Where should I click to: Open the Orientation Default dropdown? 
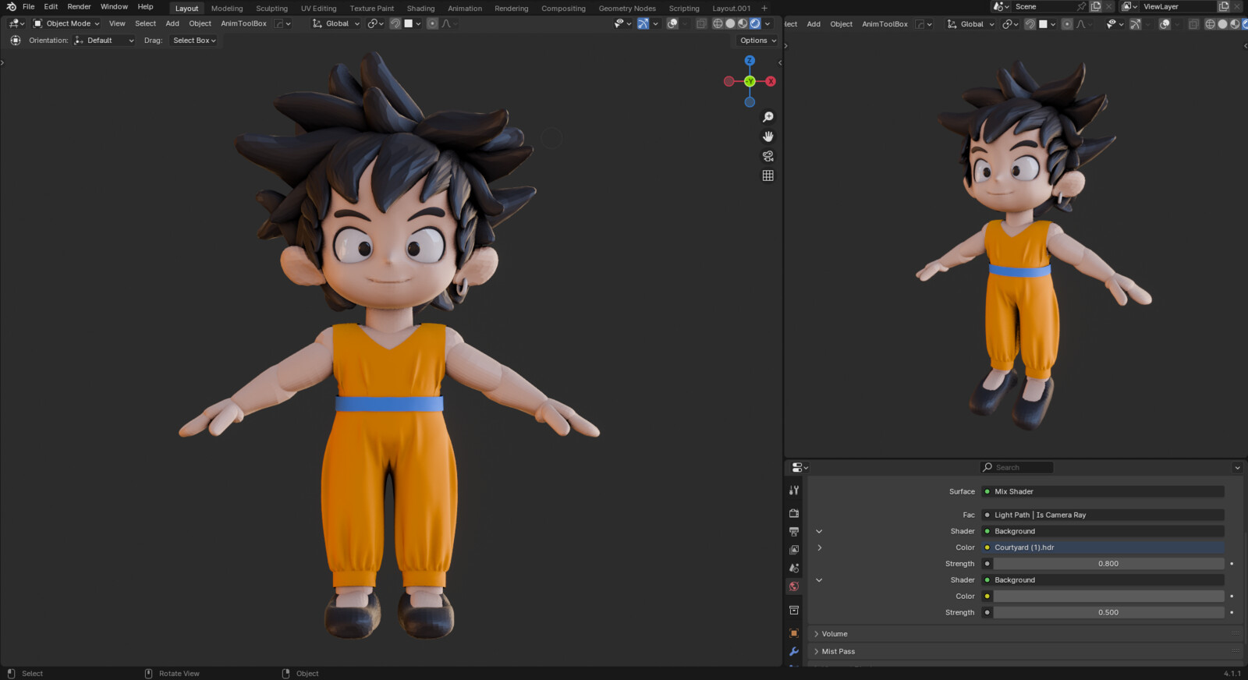click(104, 41)
